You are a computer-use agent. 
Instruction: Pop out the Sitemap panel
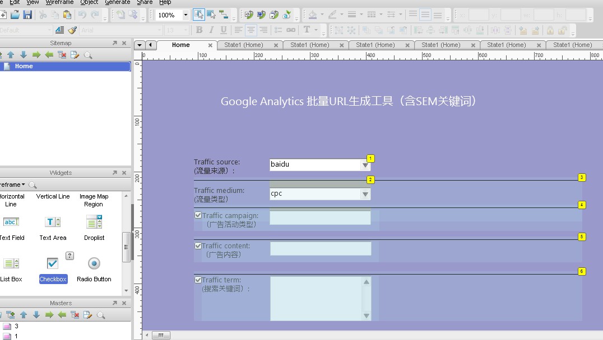click(114, 43)
